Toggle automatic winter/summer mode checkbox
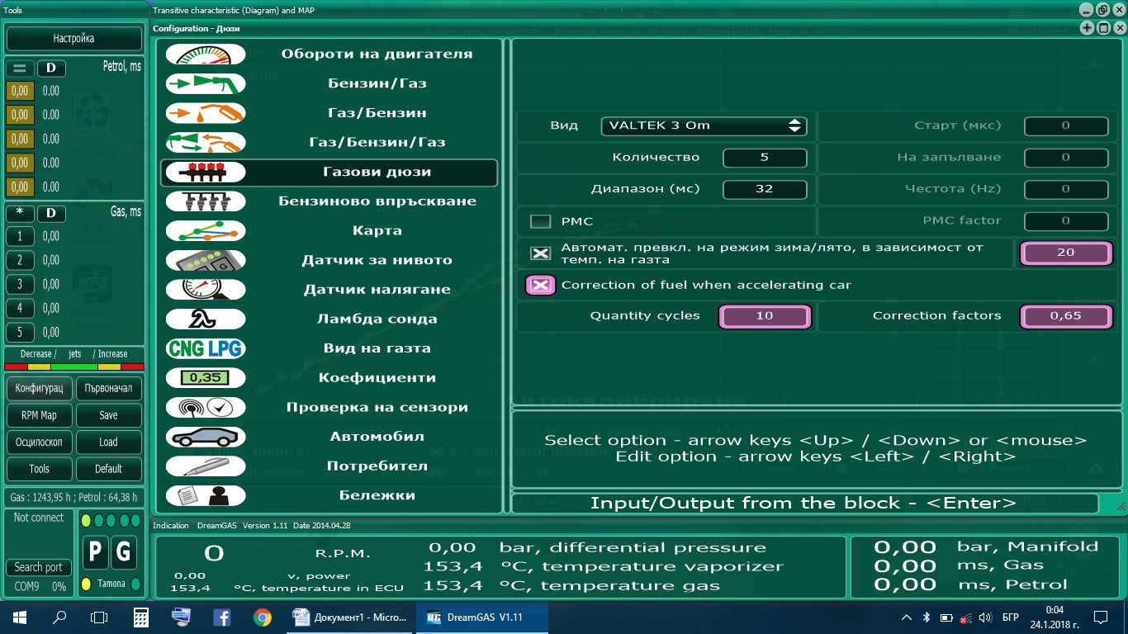 pyautogui.click(x=540, y=253)
